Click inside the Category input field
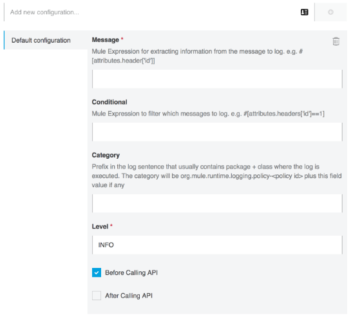Viewport: 353px width, 317px height. click(217, 203)
